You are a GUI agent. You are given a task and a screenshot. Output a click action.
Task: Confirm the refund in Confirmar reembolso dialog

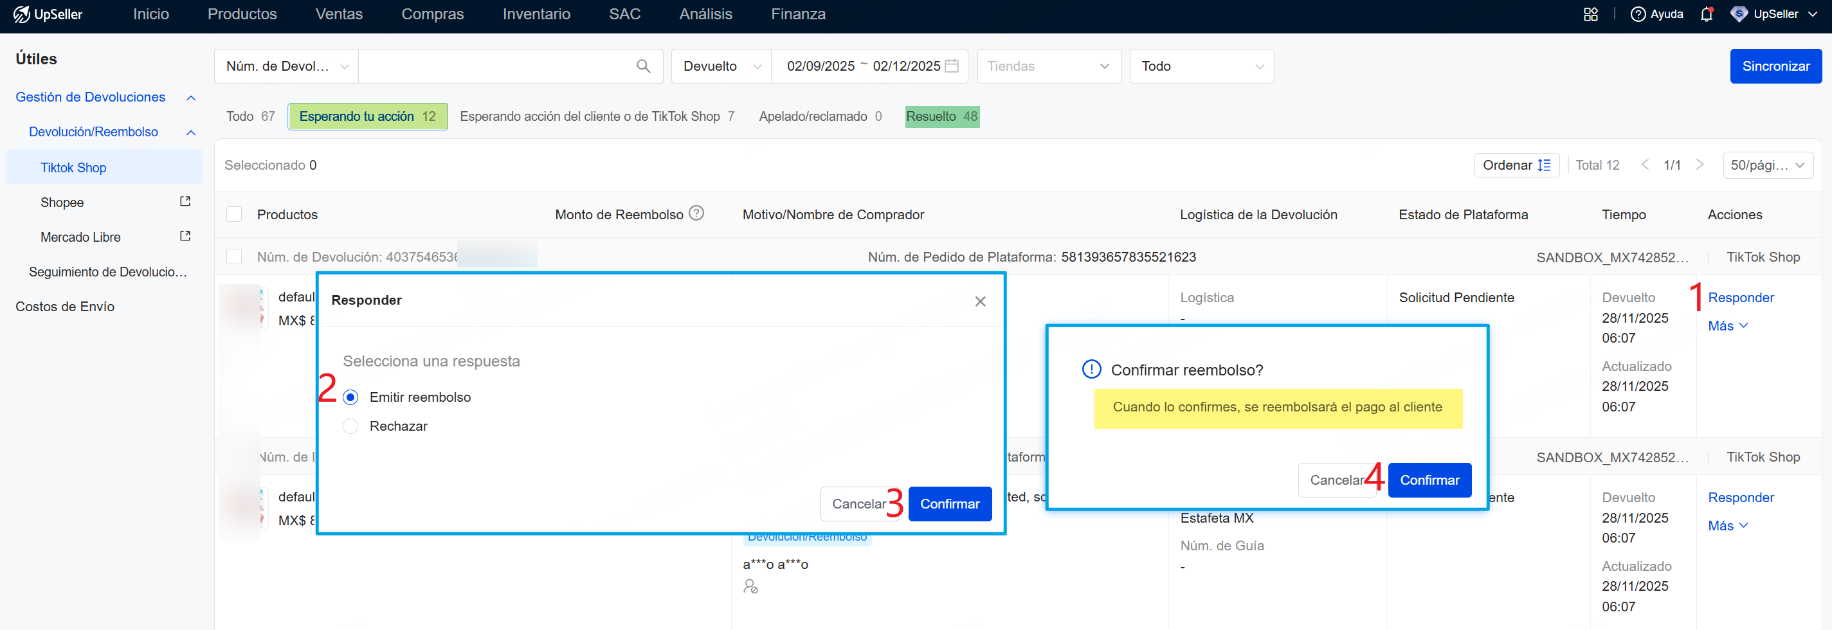(x=1429, y=480)
